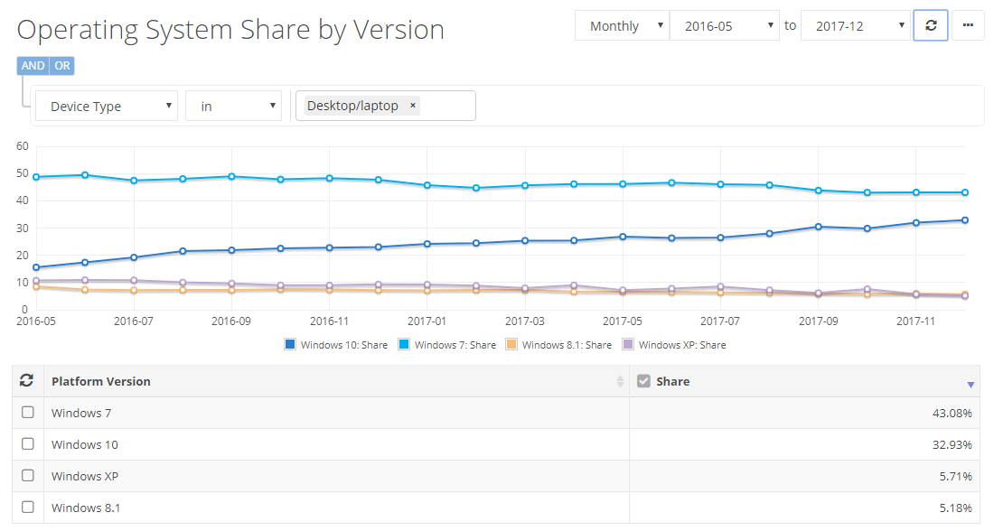Toggle the Share column header checkbox
This screenshot has height=531, width=994.
pyautogui.click(x=643, y=381)
